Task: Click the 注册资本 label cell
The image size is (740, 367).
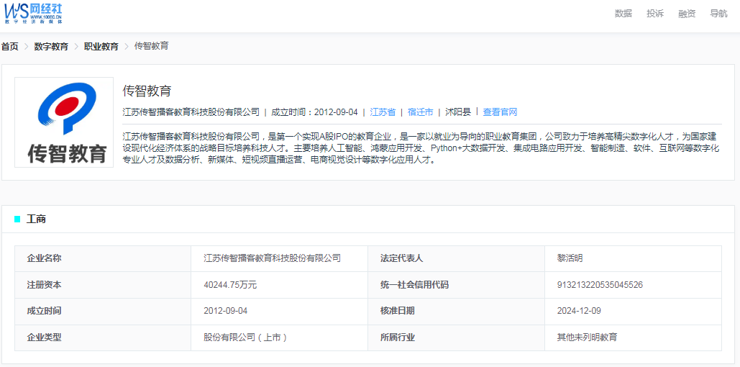Action: tap(103, 285)
